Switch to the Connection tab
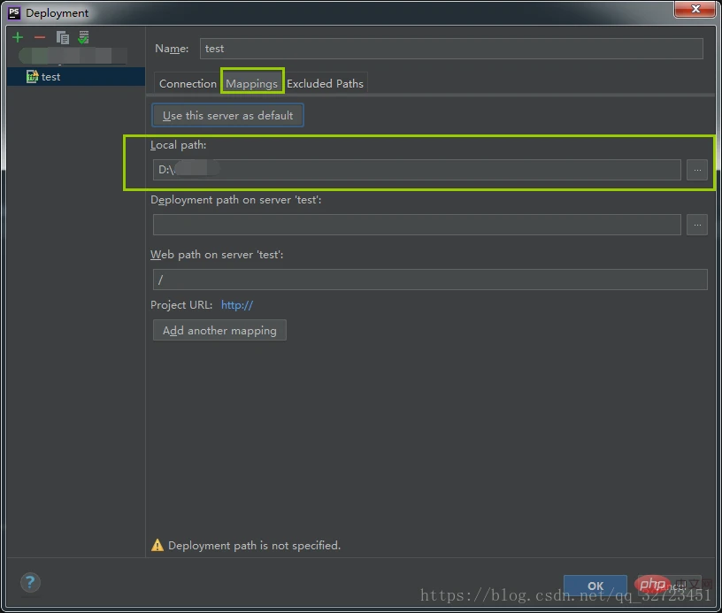This screenshot has width=722, height=613. coord(188,83)
